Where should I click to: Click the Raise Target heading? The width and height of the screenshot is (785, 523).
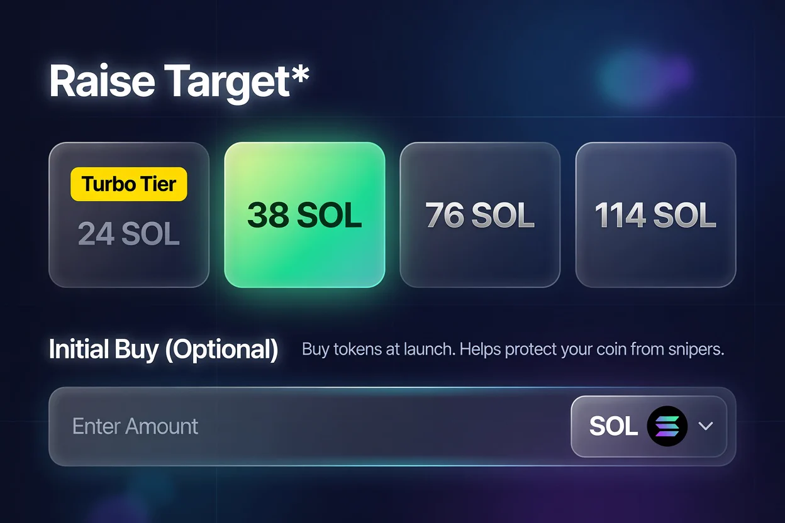(x=179, y=81)
